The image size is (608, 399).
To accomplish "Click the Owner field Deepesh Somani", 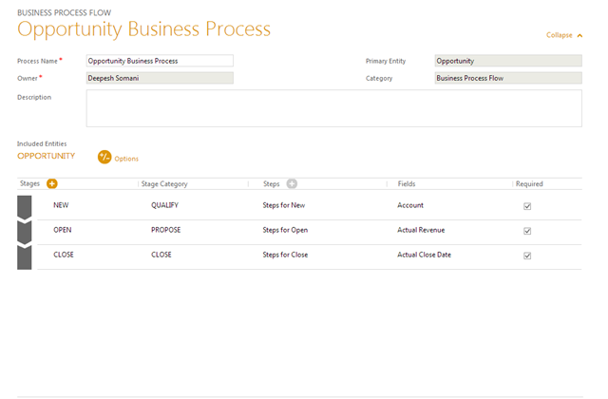I will click(x=160, y=78).
